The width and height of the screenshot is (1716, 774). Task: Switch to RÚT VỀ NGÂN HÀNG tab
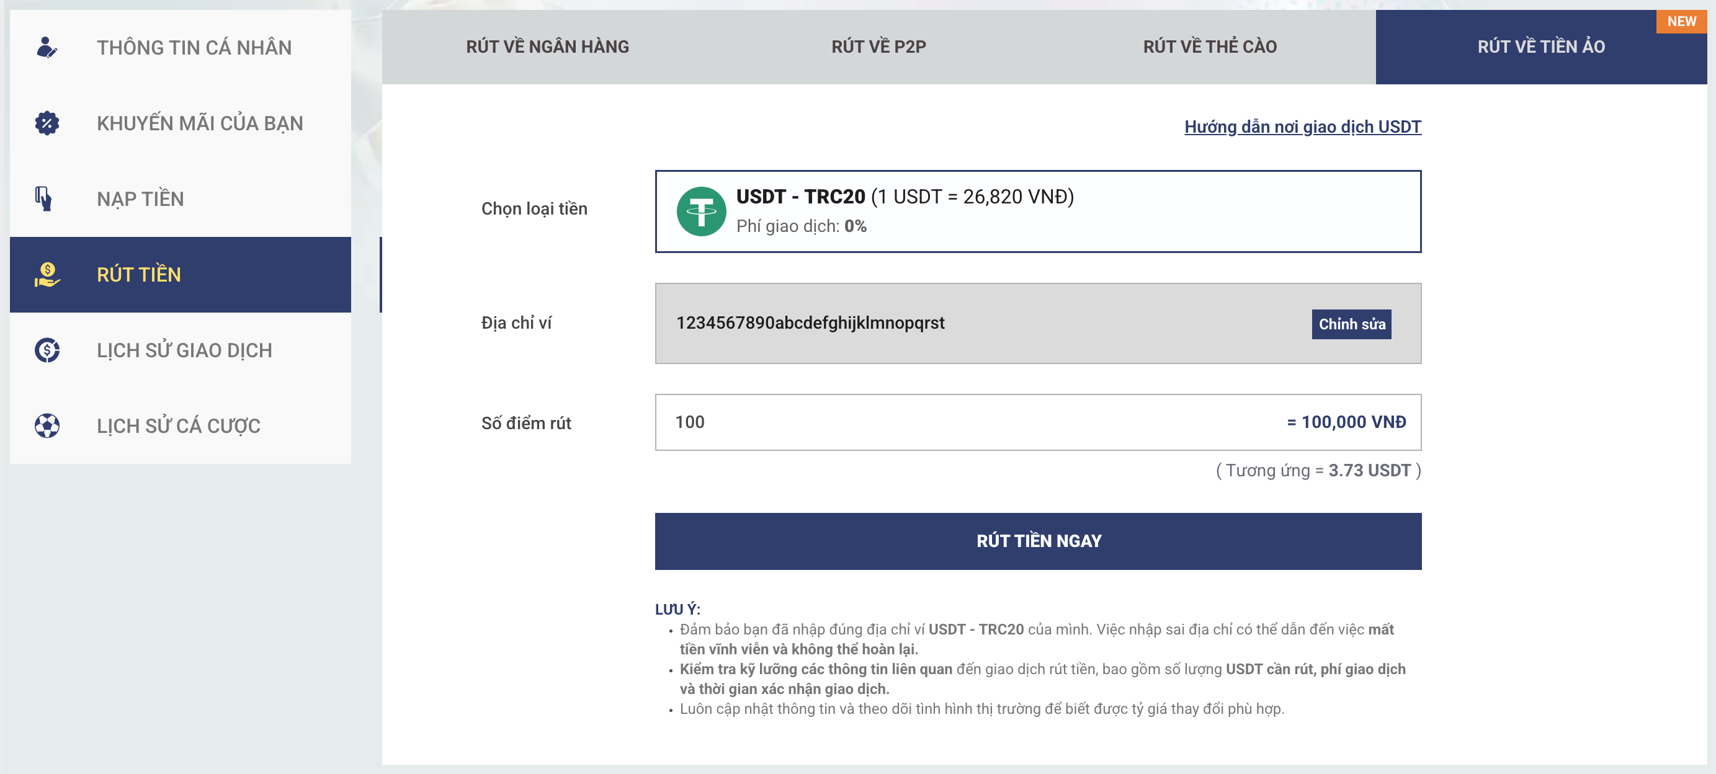coord(547,47)
